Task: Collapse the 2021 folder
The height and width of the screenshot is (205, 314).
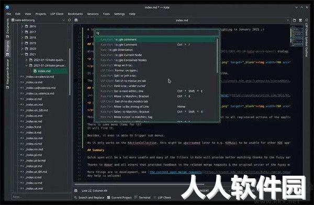Action: tap(22, 54)
